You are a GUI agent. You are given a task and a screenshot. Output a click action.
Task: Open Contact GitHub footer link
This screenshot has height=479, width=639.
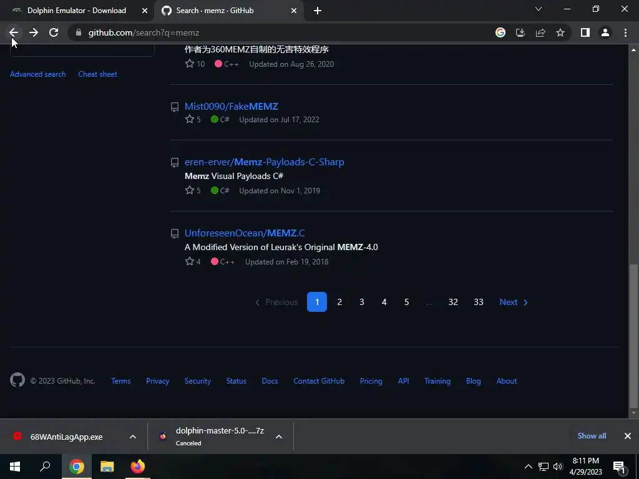coord(319,381)
